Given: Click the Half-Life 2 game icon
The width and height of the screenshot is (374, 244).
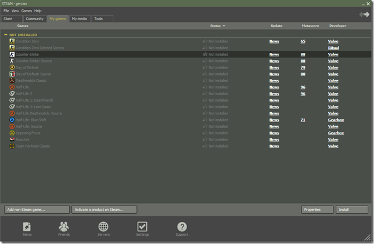Looking at the screenshot, I should pyautogui.click(x=12, y=94).
